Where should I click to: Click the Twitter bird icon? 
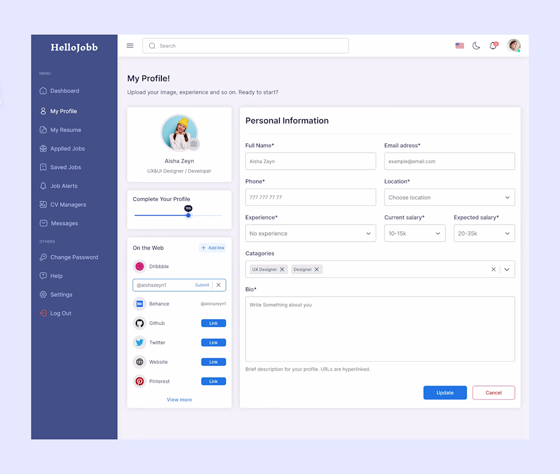139,343
